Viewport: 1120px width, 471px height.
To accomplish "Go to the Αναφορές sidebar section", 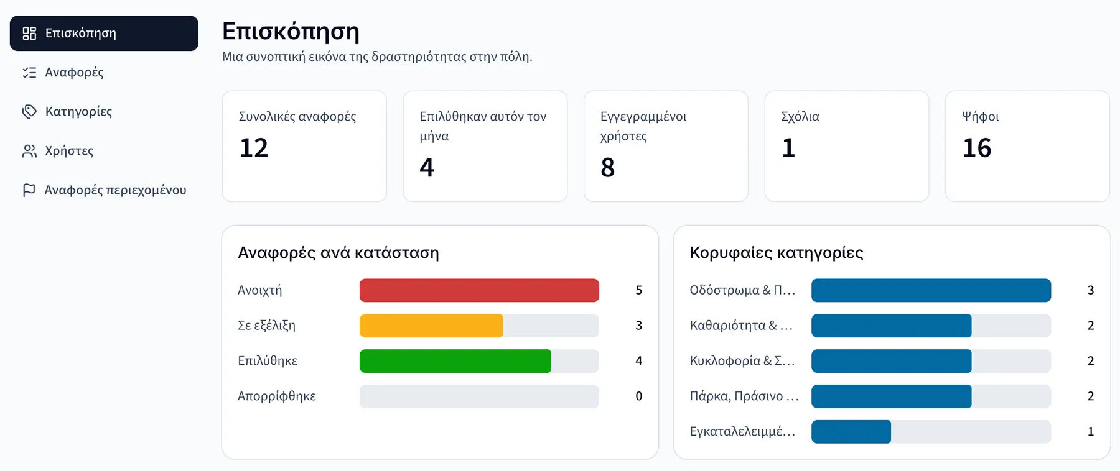I will click(x=104, y=73).
